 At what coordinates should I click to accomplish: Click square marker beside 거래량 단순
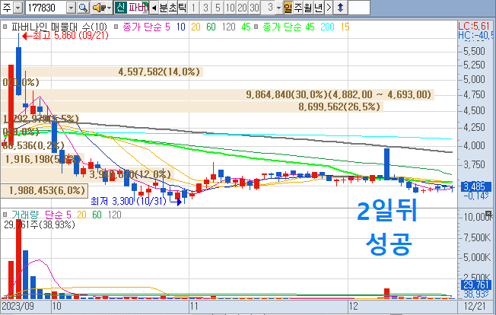(x=5, y=215)
